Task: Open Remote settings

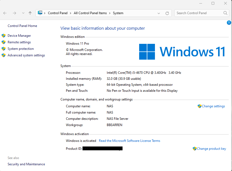Action: (x=19, y=42)
